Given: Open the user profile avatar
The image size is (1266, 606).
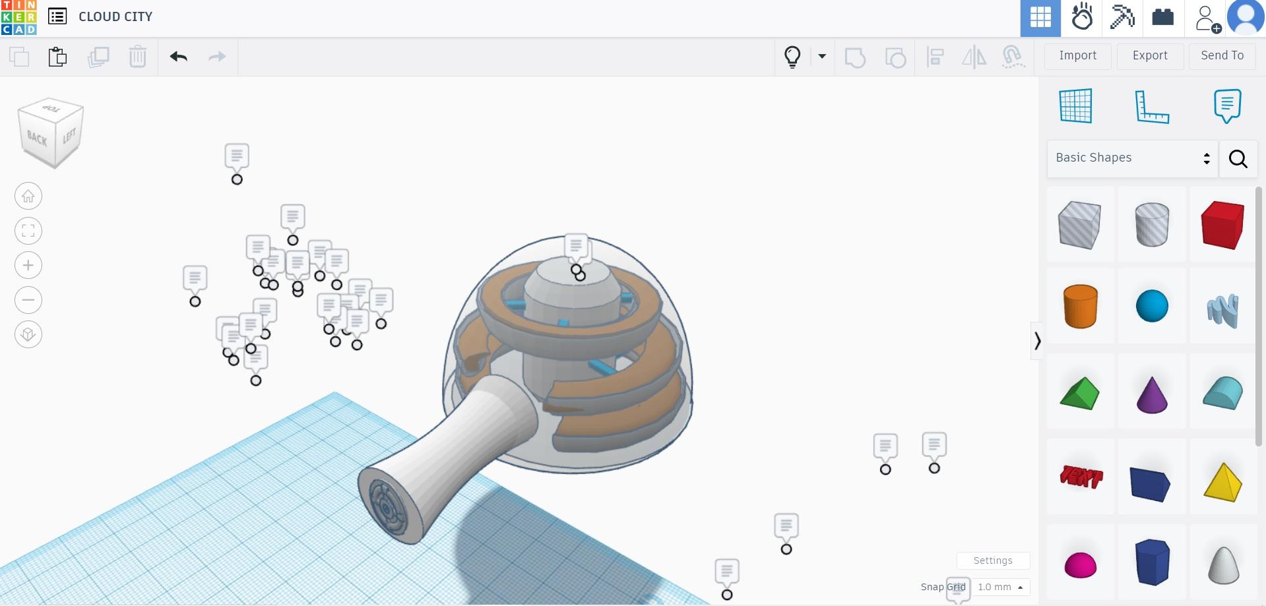Looking at the screenshot, I should [1246, 18].
